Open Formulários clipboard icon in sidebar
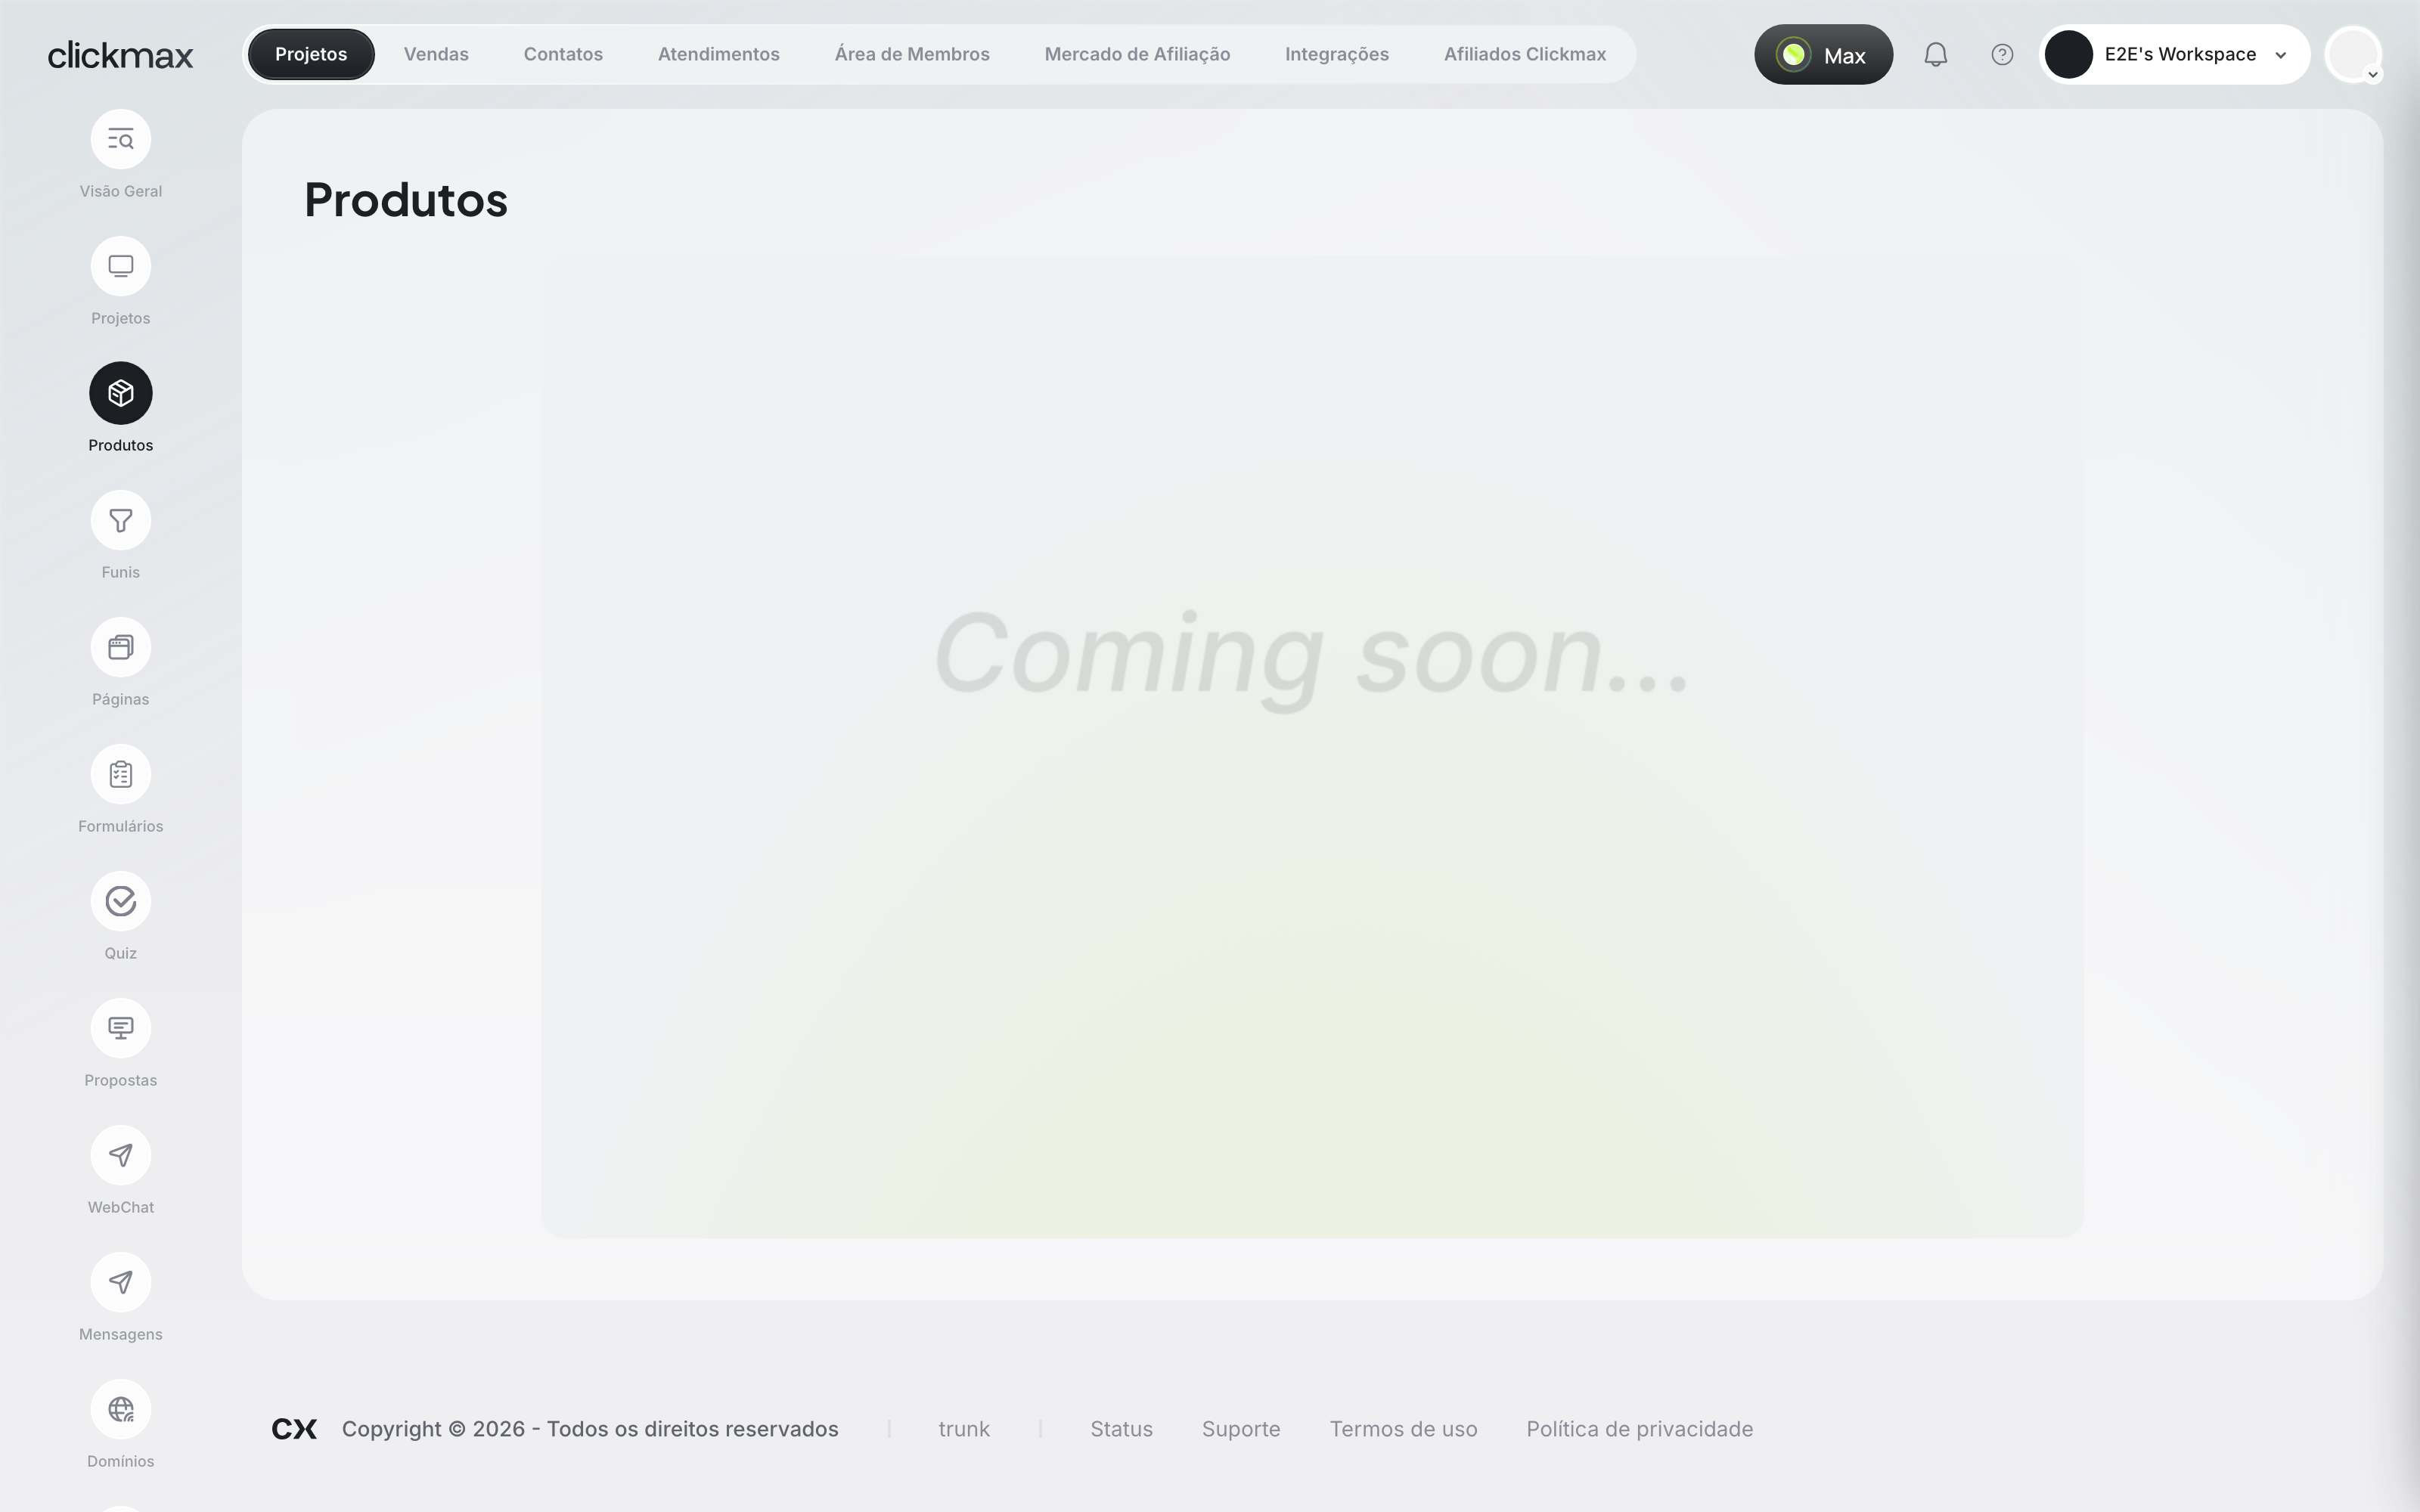 (121, 774)
